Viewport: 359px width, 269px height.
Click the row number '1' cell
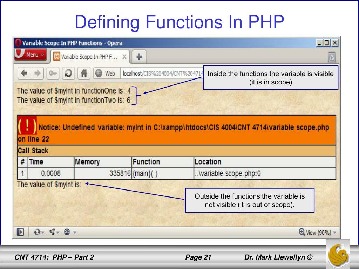(22, 173)
